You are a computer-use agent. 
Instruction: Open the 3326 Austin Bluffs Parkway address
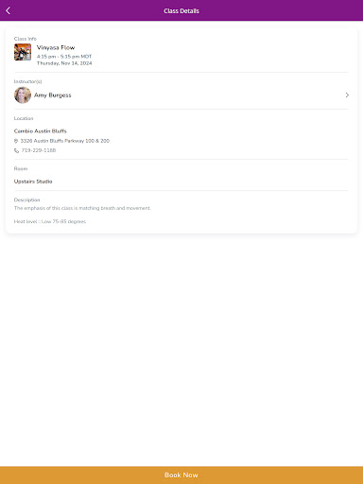65,141
